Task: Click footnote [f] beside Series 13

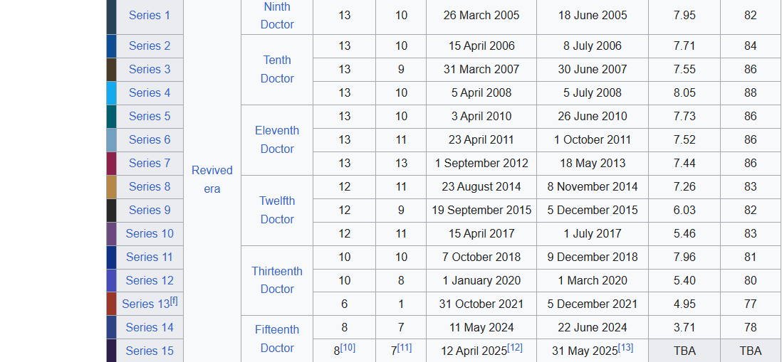Action: pyautogui.click(x=174, y=301)
